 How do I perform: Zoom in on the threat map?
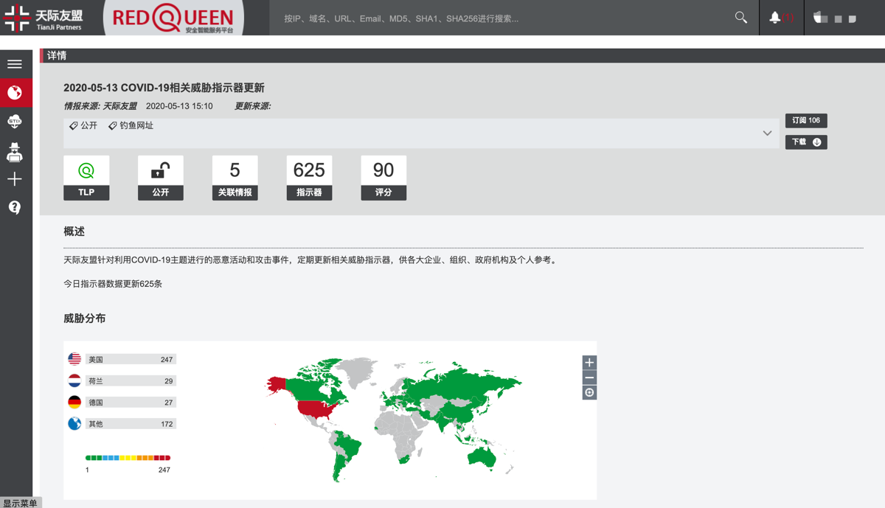click(x=589, y=362)
